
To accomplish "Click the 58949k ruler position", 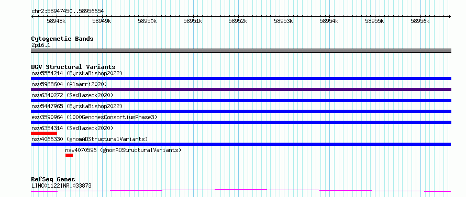I will pyautogui.click(x=102, y=21).
